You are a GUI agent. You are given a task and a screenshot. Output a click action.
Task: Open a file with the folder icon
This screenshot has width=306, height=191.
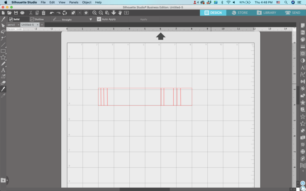9,13
